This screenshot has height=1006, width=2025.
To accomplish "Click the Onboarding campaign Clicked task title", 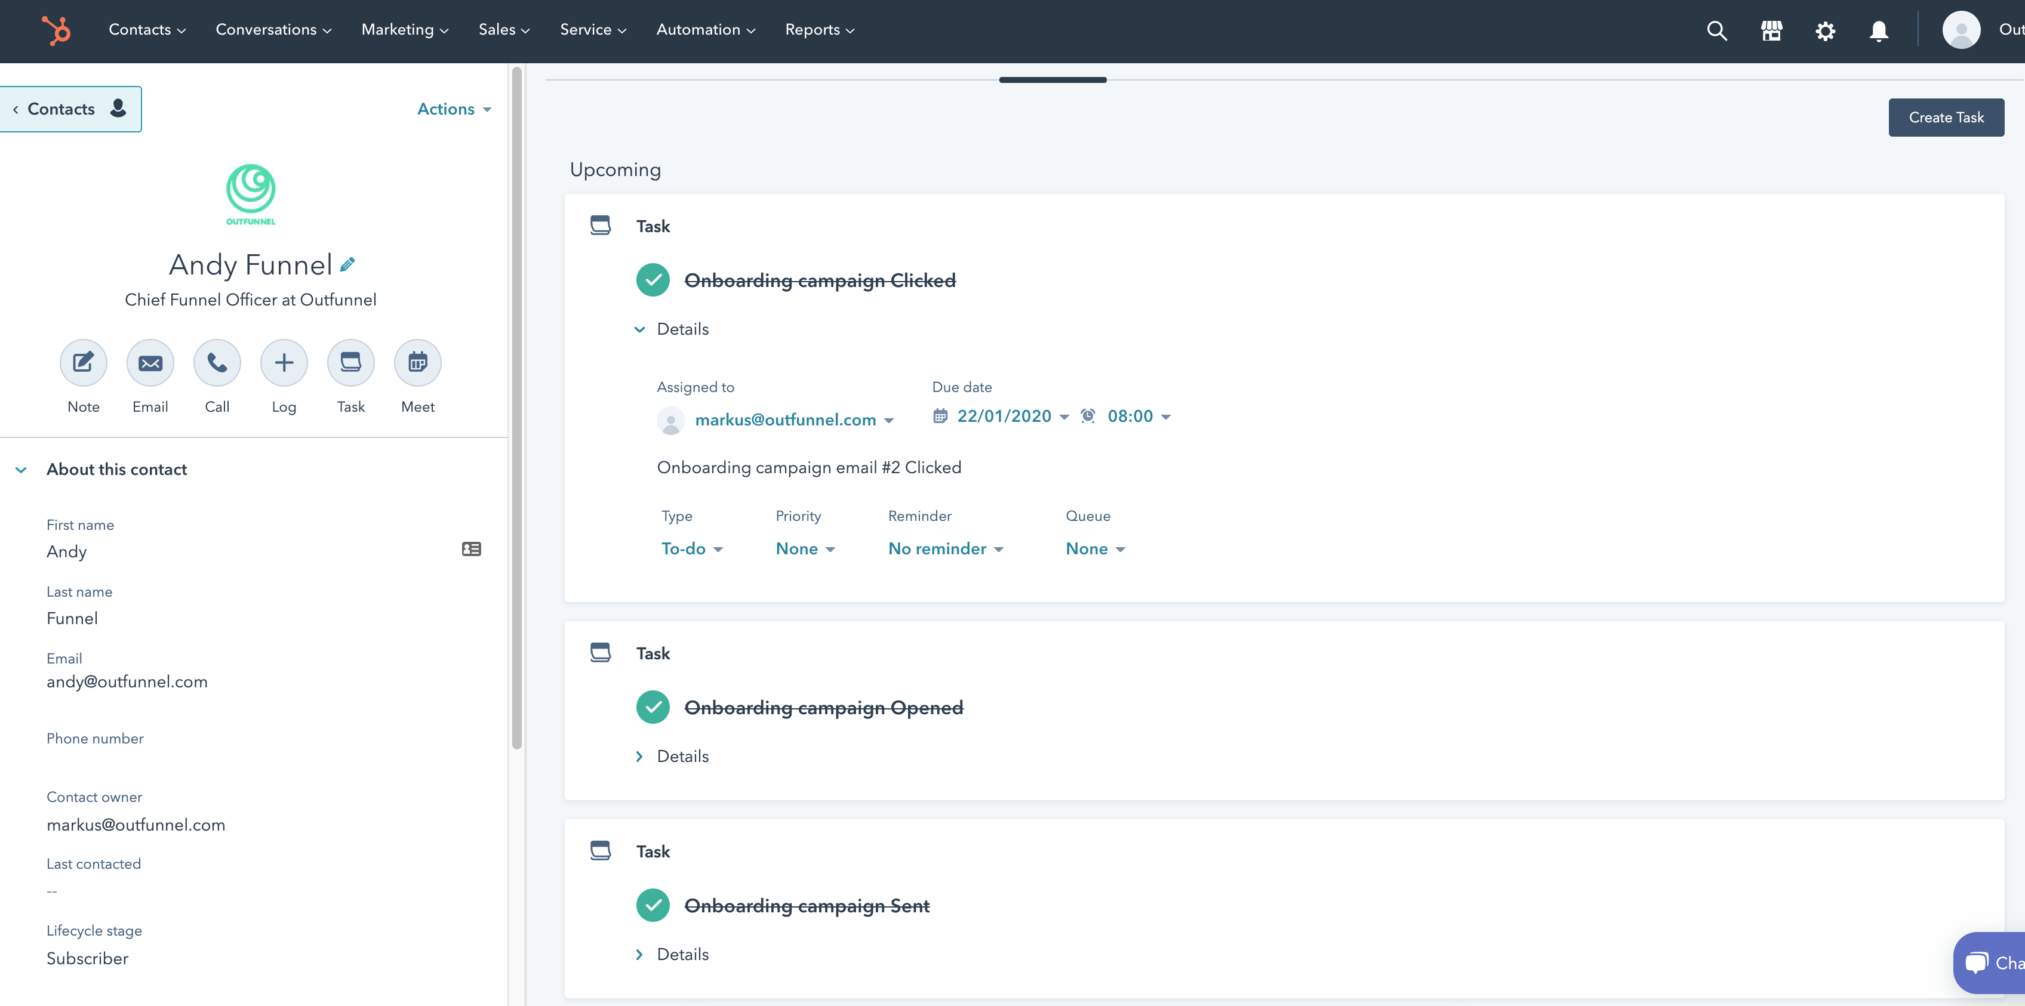I will point(820,280).
